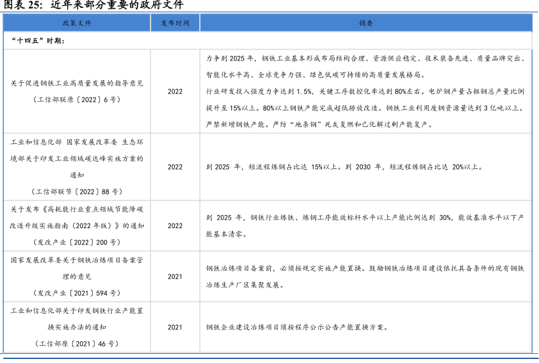Click summary paragraph starting with 力争到 2025 年
Screen dimensions: 539x363
click(x=365, y=66)
